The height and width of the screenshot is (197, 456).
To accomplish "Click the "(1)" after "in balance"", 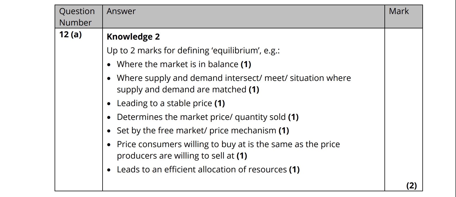I will pos(246,64).
